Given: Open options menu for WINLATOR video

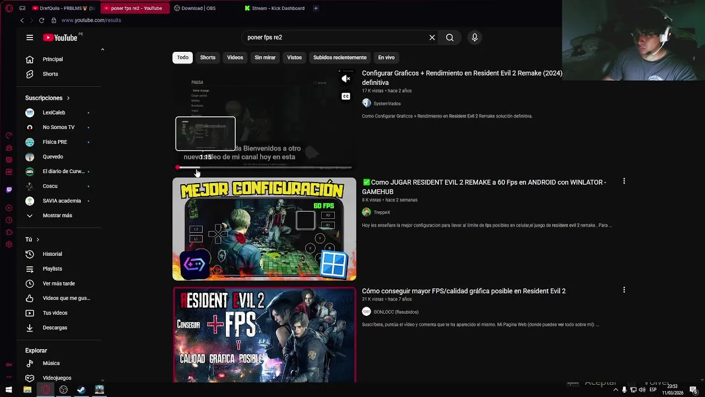Looking at the screenshot, I should coord(624,181).
